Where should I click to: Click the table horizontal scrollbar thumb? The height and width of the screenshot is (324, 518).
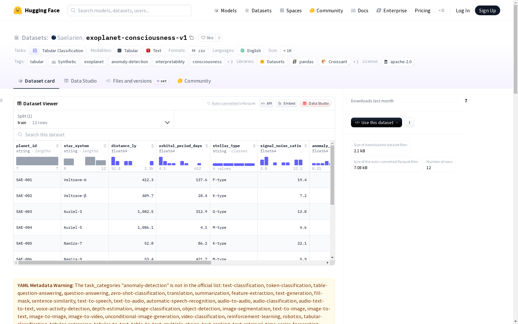(115, 262)
